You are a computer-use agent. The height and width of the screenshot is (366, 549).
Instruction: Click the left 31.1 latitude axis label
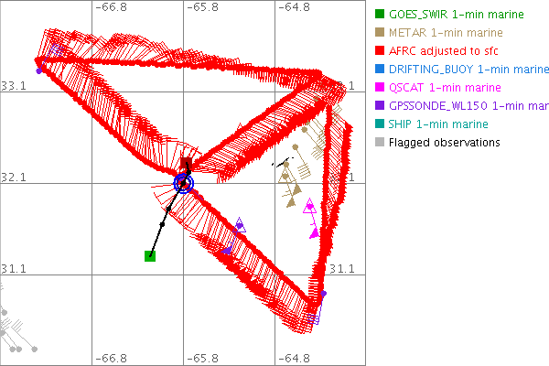coord(15,268)
